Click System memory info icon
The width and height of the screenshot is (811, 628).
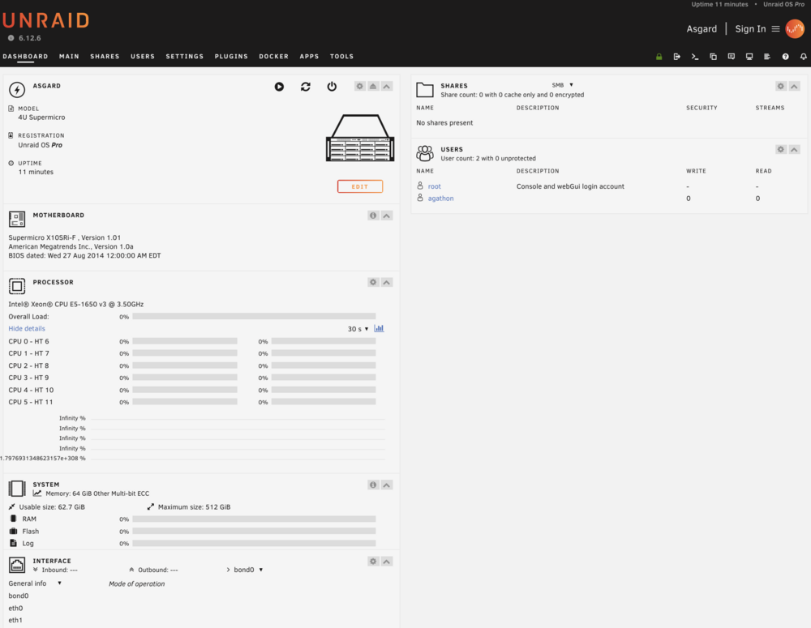[373, 485]
